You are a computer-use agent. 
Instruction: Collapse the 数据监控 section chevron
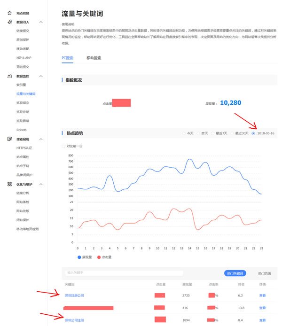(41, 76)
